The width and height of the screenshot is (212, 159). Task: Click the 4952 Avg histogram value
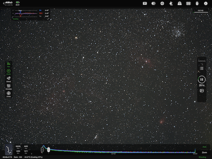[26, 146]
